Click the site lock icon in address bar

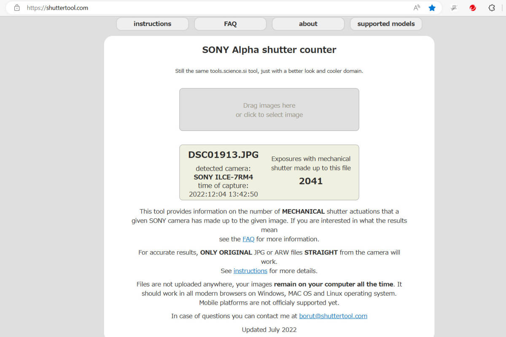[x=17, y=8]
